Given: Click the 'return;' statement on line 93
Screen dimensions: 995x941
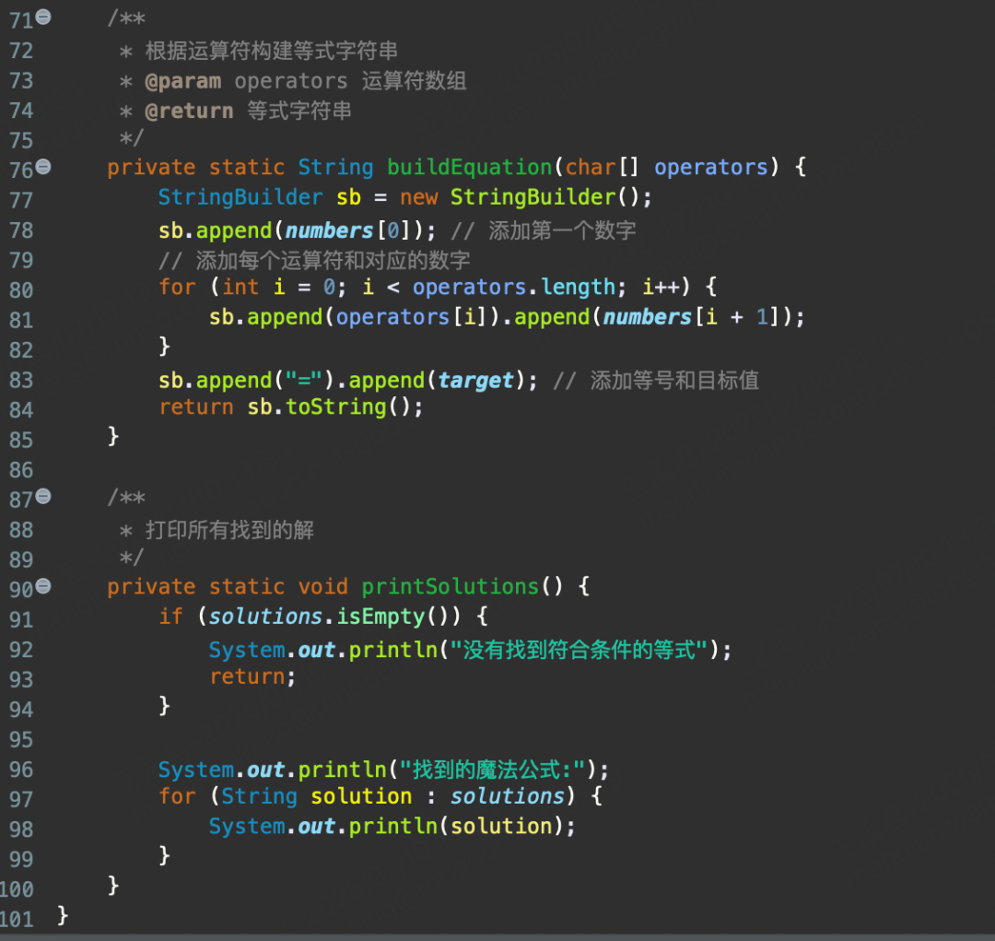Looking at the screenshot, I should pyautogui.click(x=252, y=676).
